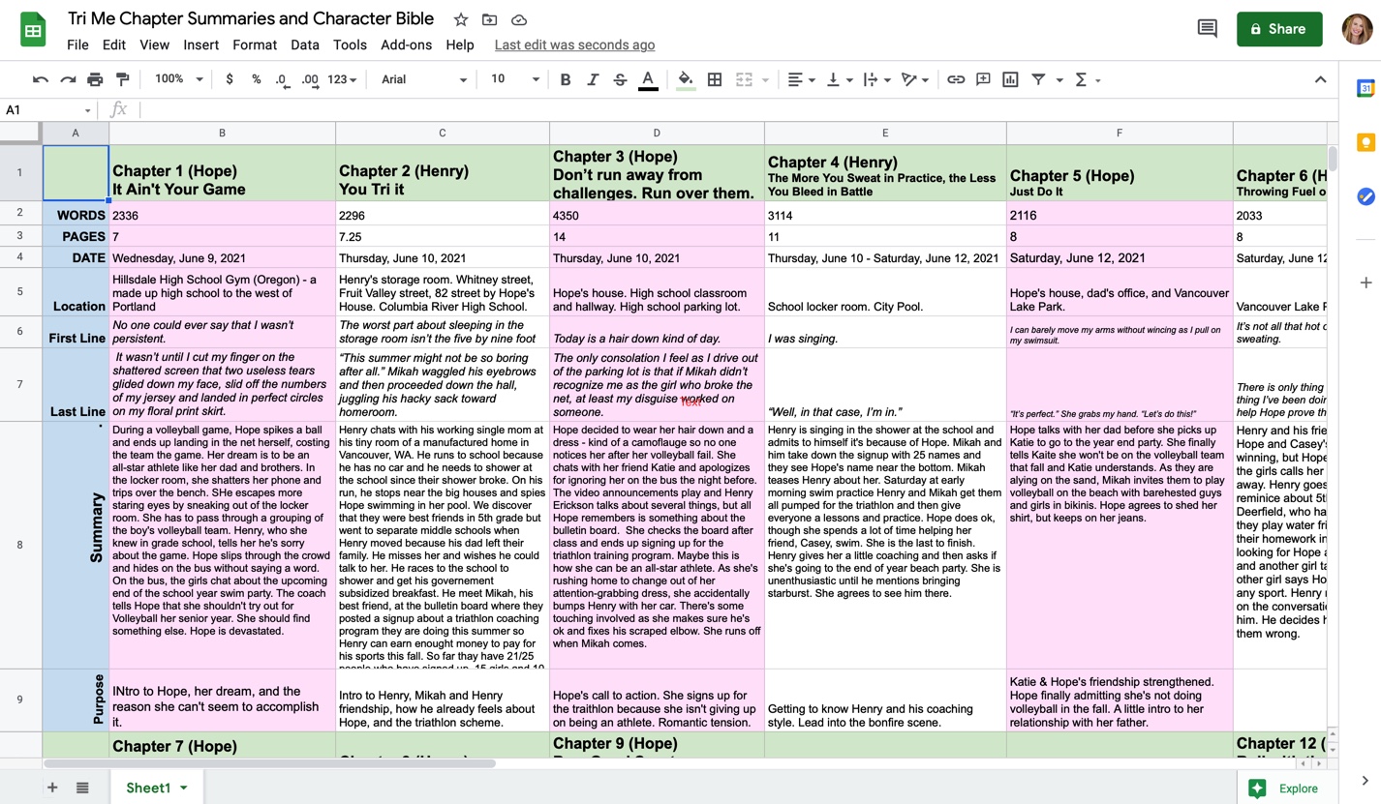Increase decimal places button

(x=310, y=79)
